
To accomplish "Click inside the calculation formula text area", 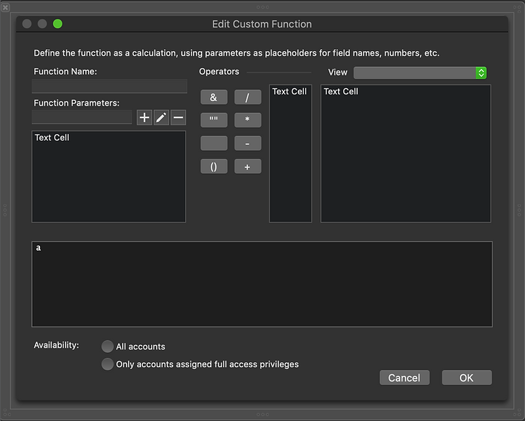I will [x=262, y=284].
